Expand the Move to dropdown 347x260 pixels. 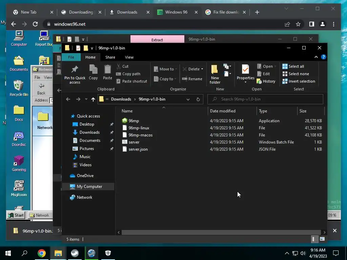click(176, 69)
